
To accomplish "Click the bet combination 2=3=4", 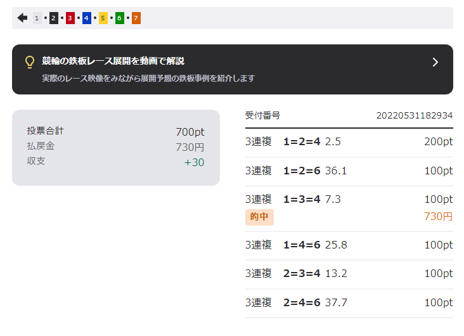I will 302,273.
